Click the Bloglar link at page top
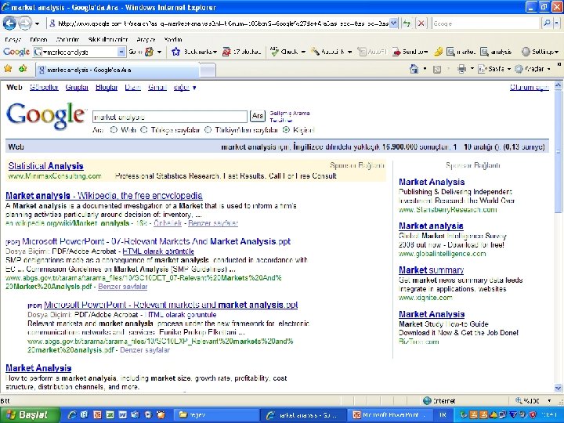 107,88
